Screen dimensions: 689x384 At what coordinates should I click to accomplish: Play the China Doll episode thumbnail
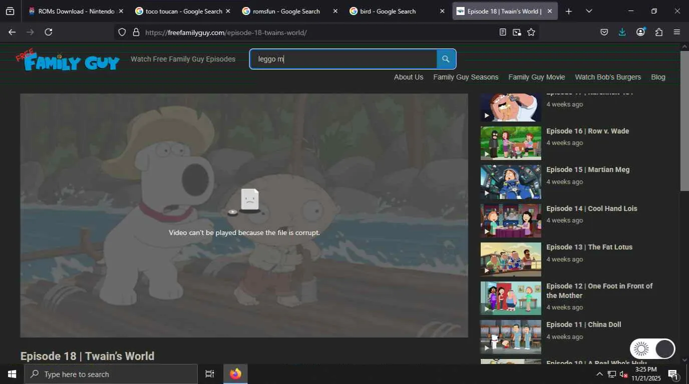pos(511,337)
